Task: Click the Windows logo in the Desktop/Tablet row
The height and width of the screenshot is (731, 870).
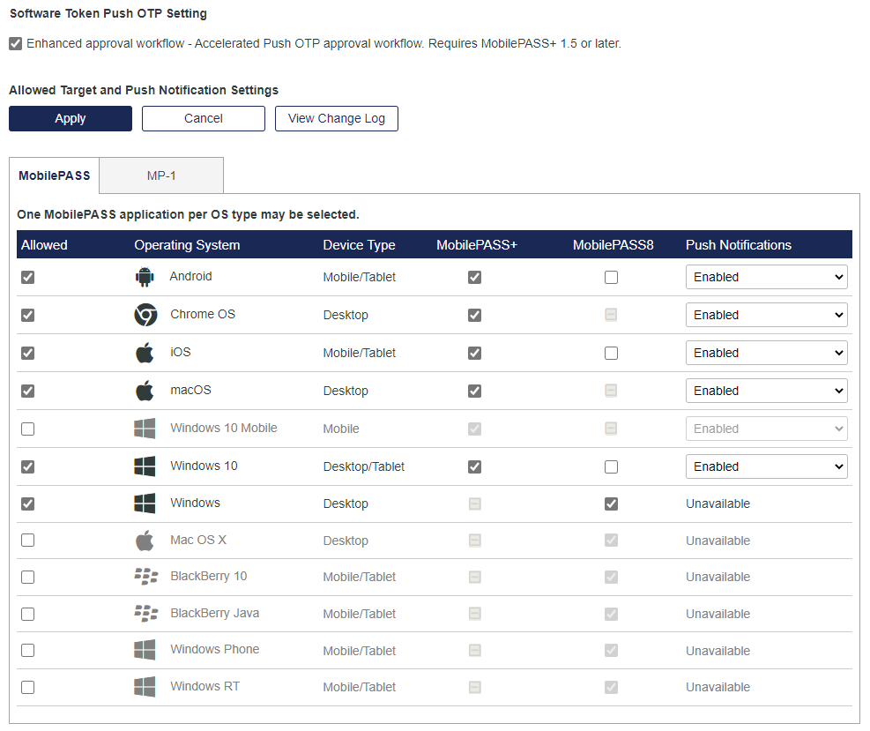Action: coord(145,466)
